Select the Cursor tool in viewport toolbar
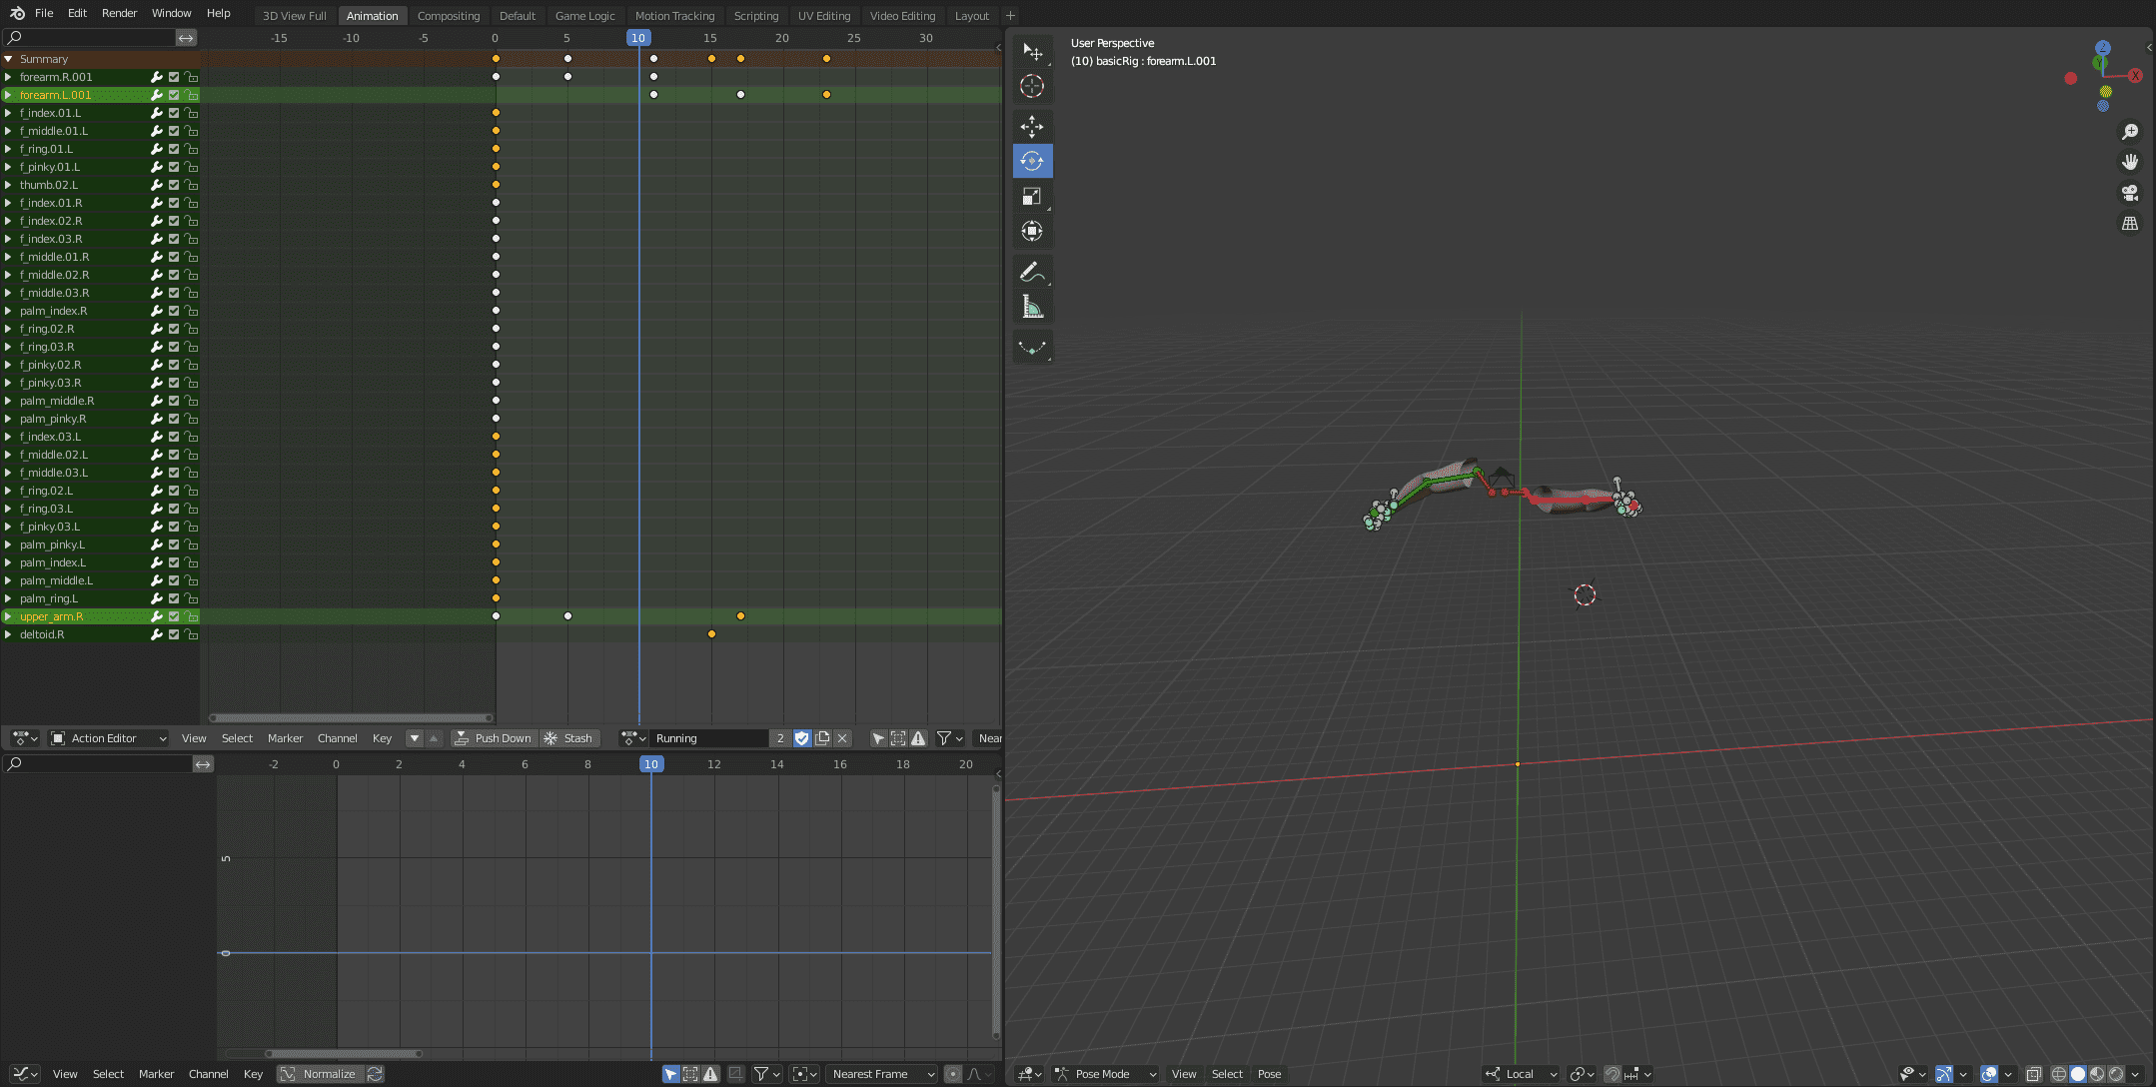 (1032, 87)
